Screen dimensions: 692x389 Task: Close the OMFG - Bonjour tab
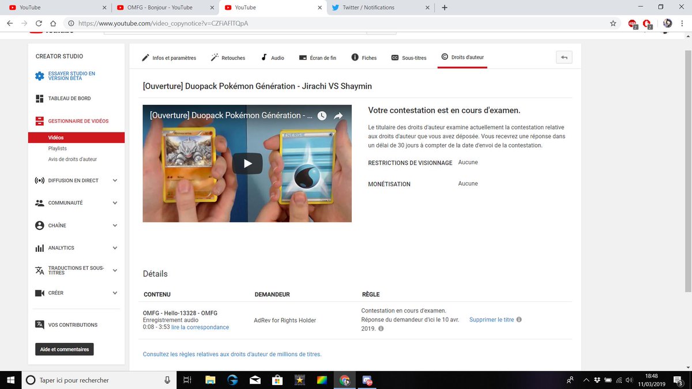(212, 7)
